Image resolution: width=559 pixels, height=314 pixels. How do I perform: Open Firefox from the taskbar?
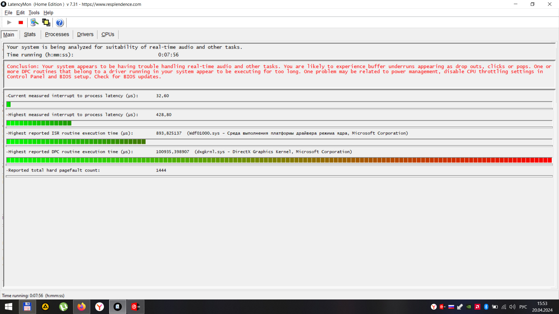click(x=82, y=307)
